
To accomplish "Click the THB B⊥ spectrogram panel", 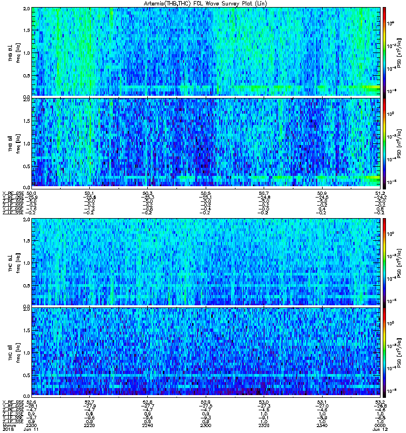I will (206, 51).
